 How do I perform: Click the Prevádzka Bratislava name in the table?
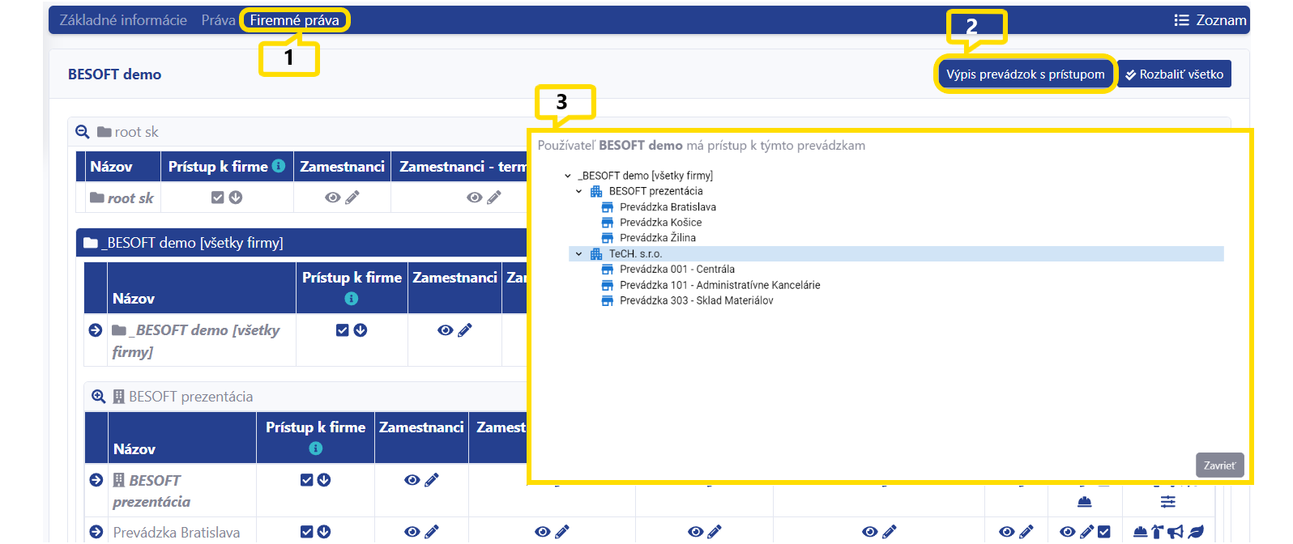pos(177,532)
